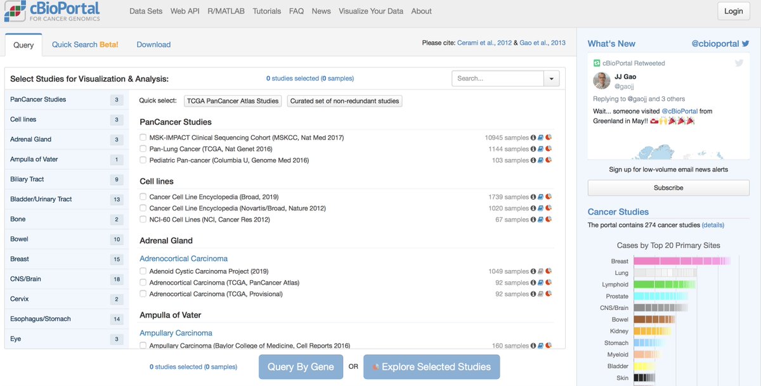Open publication book icon for MSK-IMPACT study
Viewport: 761px width, 386px height.
(x=541, y=138)
